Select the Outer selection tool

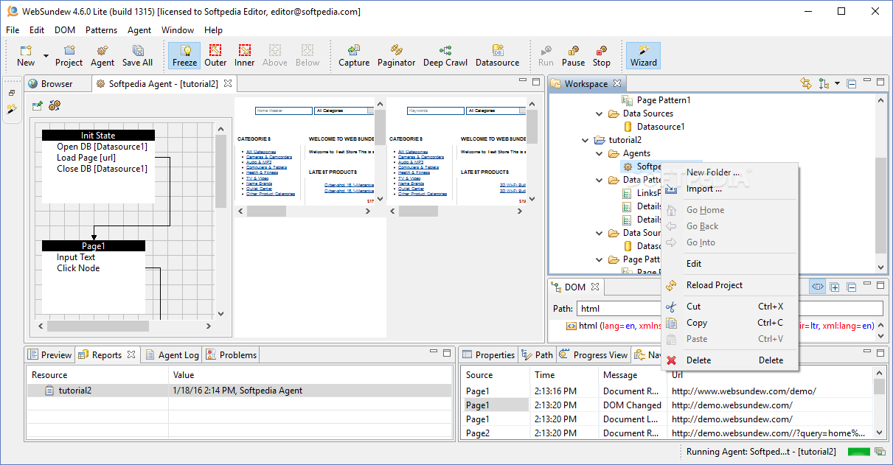click(x=215, y=56)
